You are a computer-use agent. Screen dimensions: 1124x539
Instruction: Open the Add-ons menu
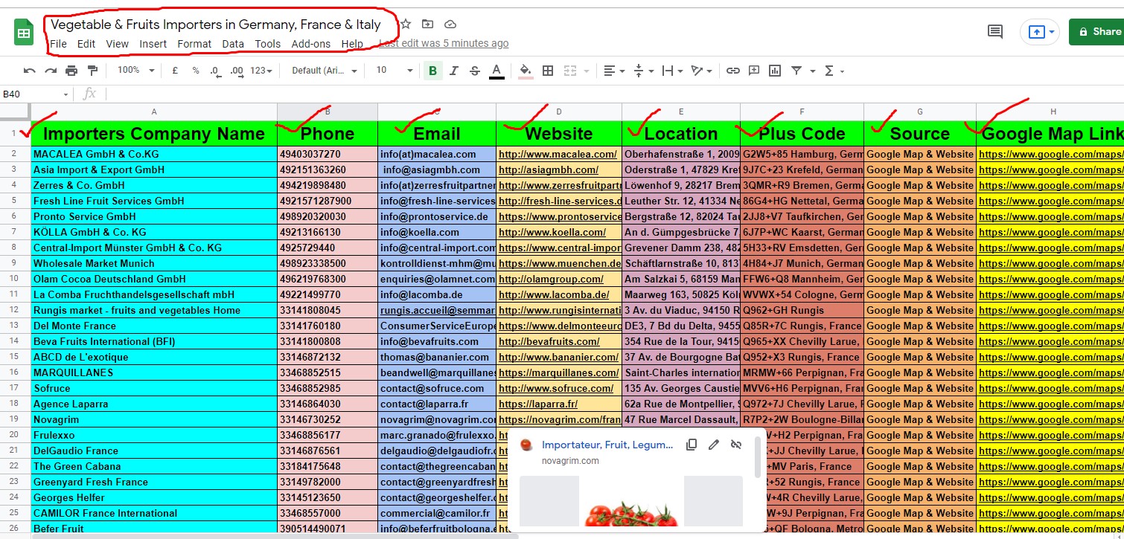[x=311, y=44]
